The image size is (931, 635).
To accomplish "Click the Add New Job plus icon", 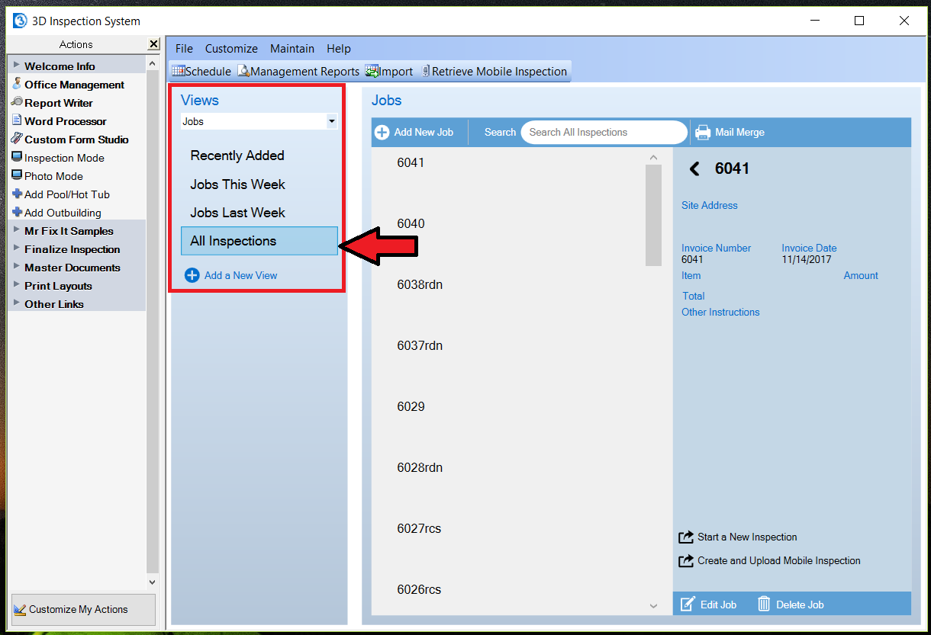I will 382,133.
